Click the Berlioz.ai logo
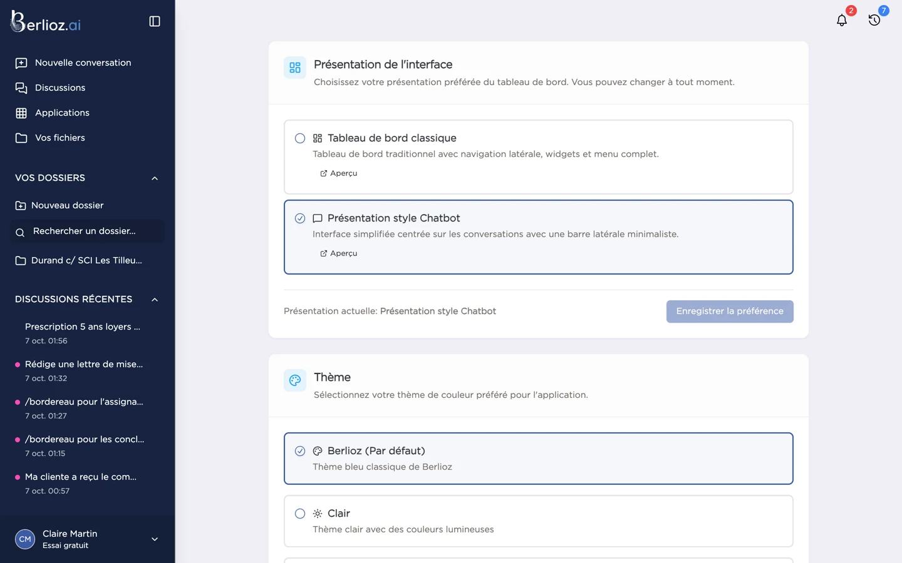 point(46,22)
